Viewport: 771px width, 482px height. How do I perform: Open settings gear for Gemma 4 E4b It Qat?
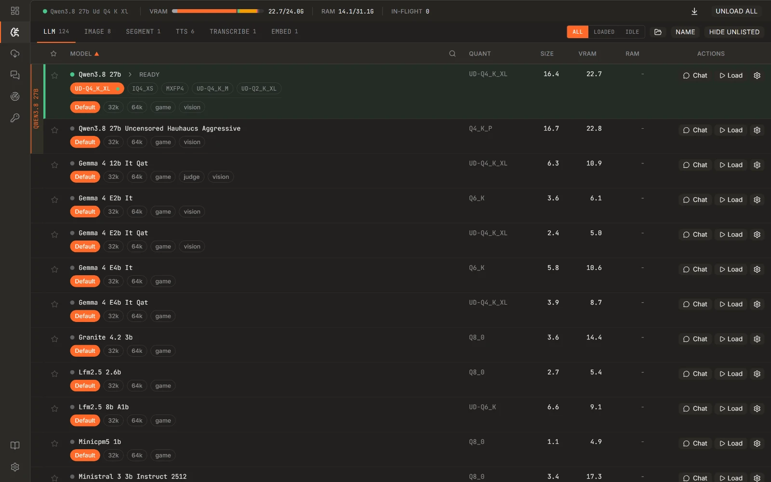[757, 304]
